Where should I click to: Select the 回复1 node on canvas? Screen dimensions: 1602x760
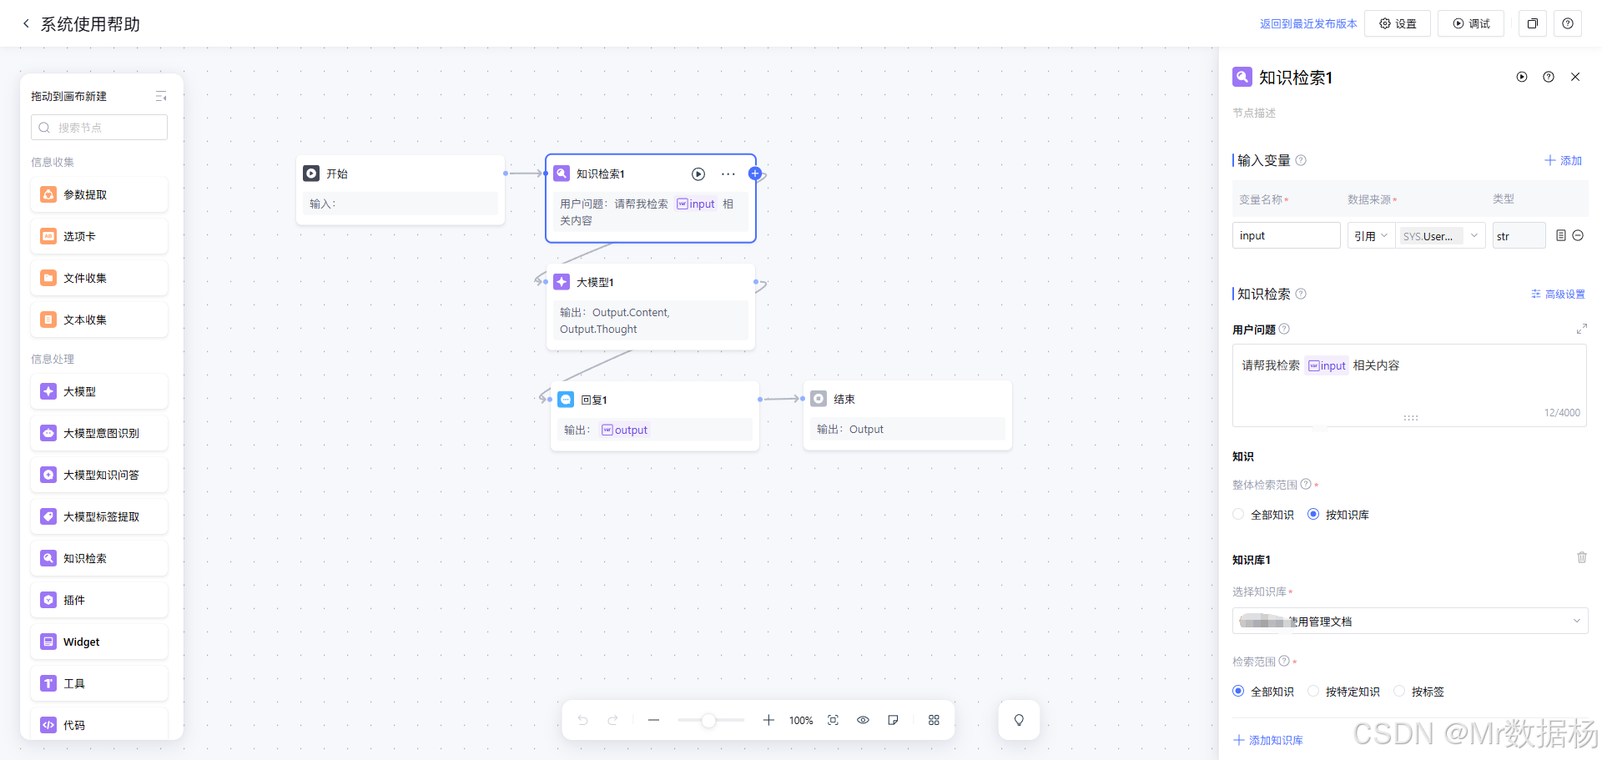point(655,415)
